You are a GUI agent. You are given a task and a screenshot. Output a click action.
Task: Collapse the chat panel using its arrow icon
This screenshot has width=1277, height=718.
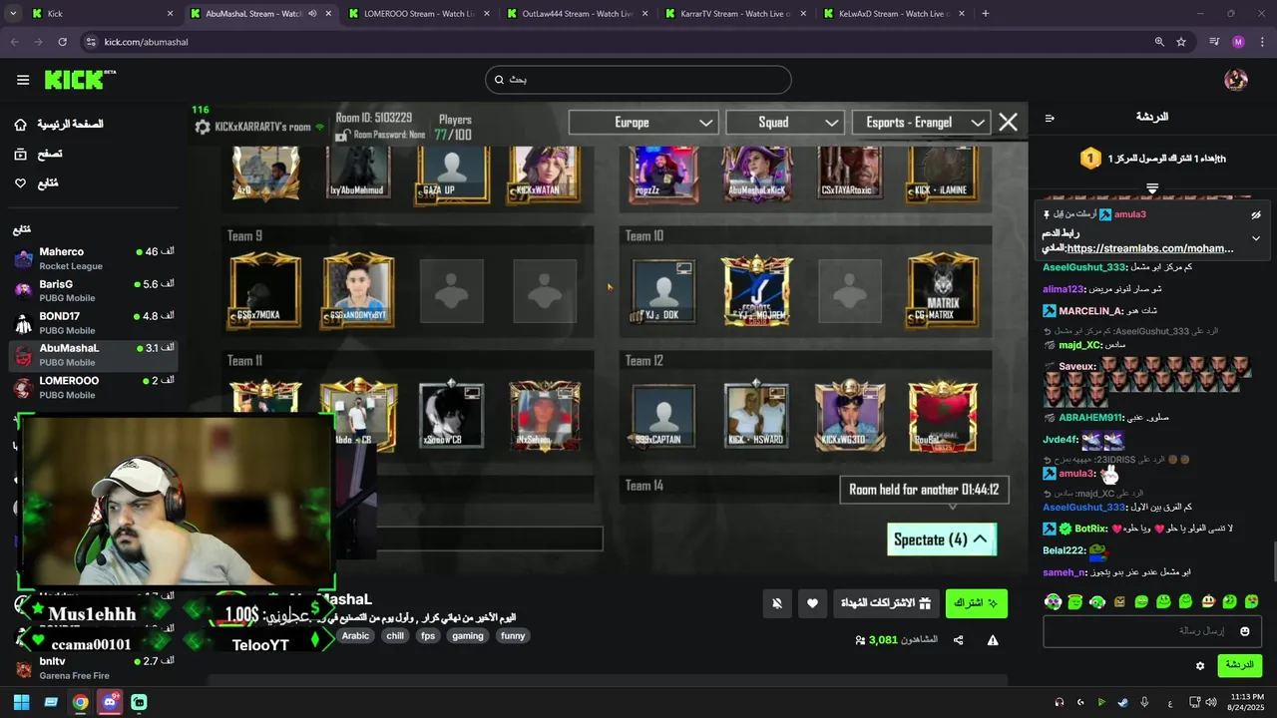point(1050,118)
